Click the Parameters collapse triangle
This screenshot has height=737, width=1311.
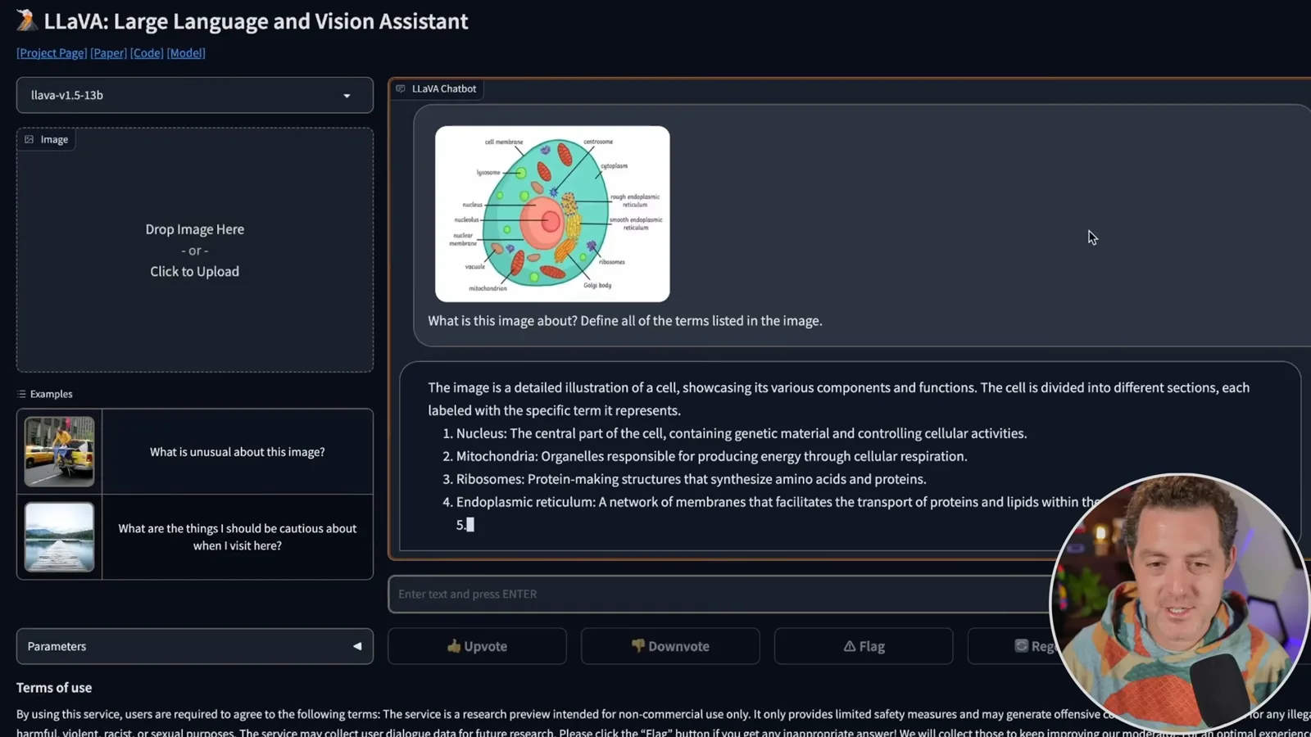[357, 646]
